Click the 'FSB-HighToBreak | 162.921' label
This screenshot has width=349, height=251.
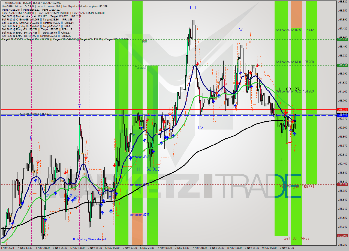click(35, 114)
